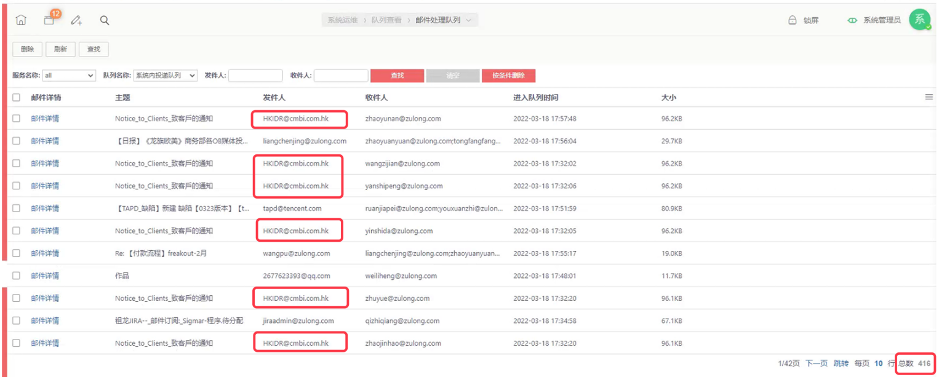Toggle the select-all checkbox in header

(17, 97)
